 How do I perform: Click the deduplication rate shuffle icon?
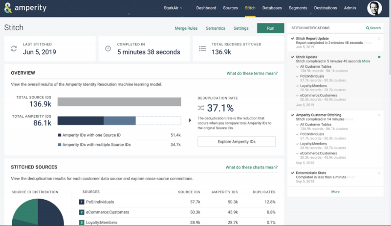coord(201,108)
